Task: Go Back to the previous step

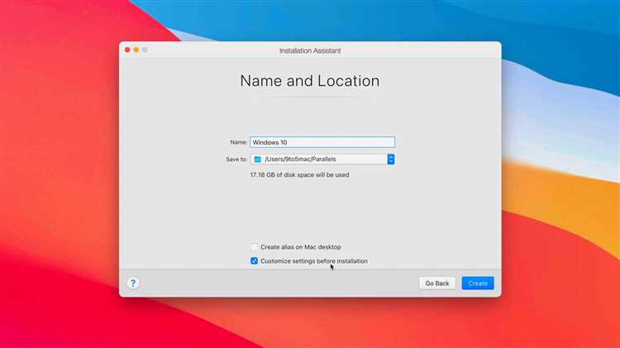Action: click(x=437, y=284)
